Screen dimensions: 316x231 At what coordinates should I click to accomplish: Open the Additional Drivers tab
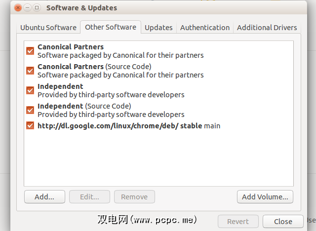point(267,28)
